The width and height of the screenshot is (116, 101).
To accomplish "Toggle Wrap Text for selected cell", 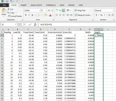I will 80,10.
